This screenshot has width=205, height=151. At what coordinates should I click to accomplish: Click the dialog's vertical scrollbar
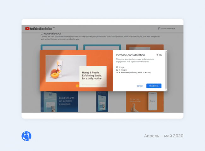166,69
